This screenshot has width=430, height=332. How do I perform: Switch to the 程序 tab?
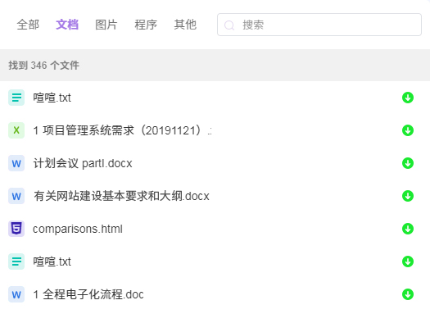tap(146, 25)
